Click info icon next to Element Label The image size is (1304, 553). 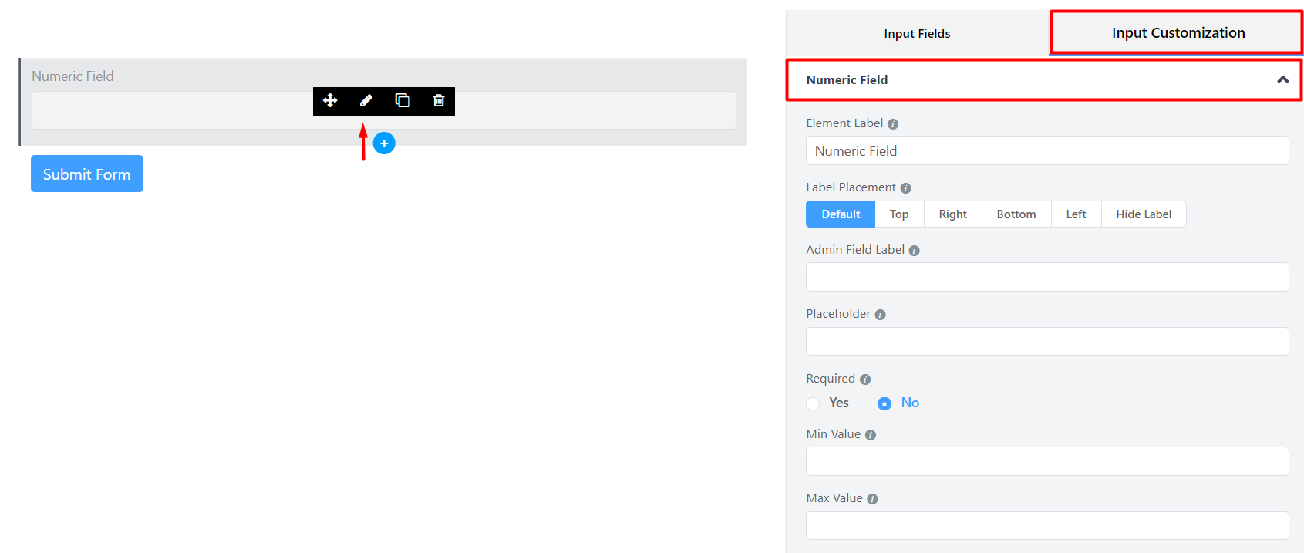coord(893,124)
